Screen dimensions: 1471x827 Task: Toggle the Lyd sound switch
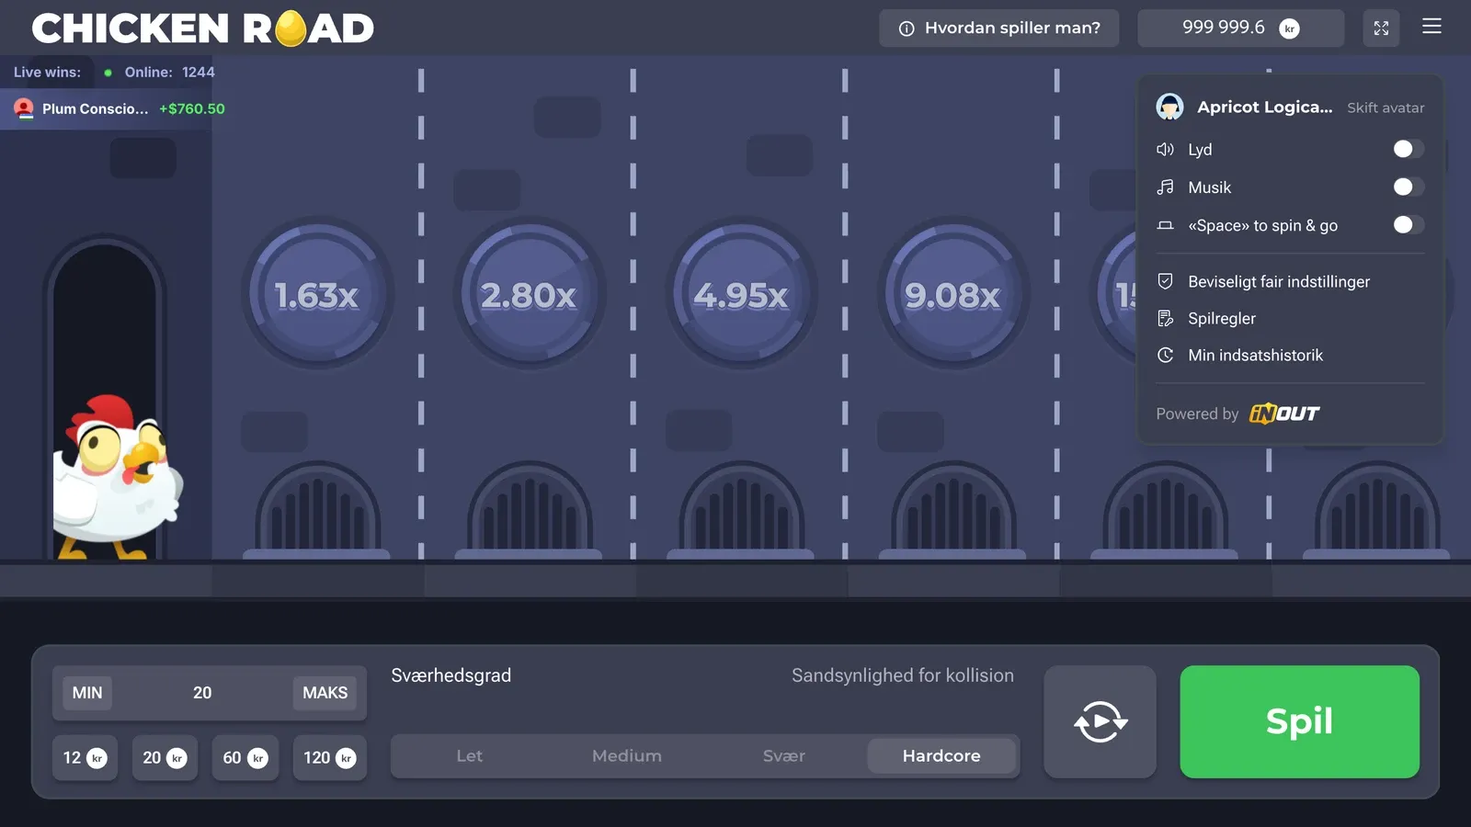click(x=1408, y=149)
